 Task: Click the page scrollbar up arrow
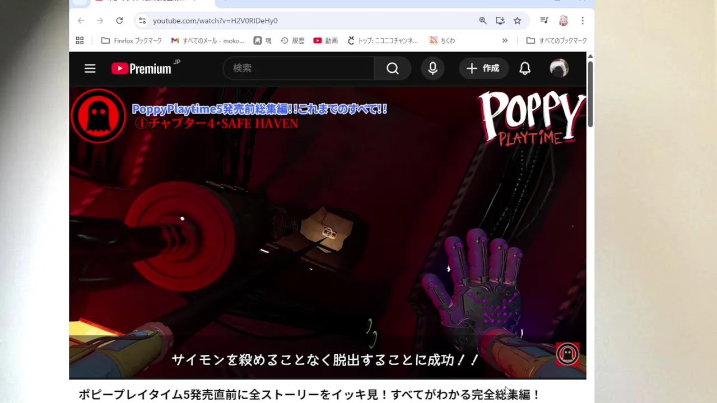[x=590, y=57]
